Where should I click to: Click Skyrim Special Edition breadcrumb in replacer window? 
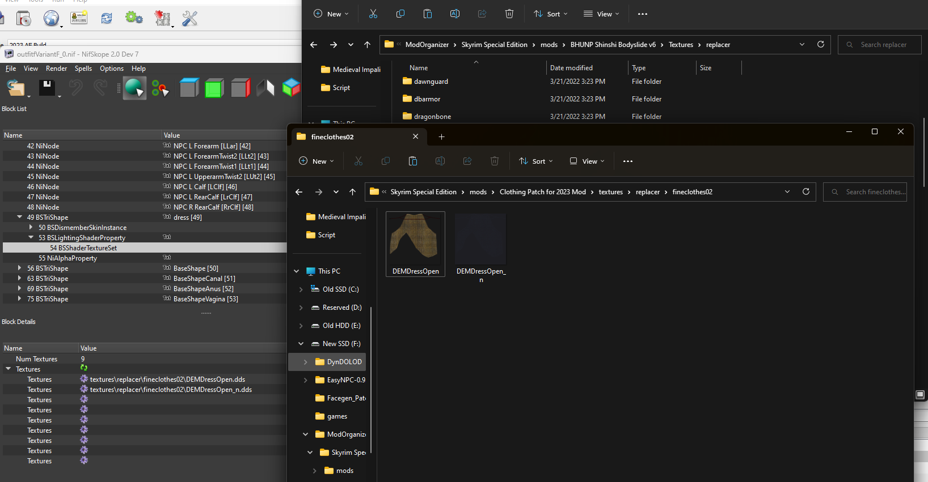point(494,45)
